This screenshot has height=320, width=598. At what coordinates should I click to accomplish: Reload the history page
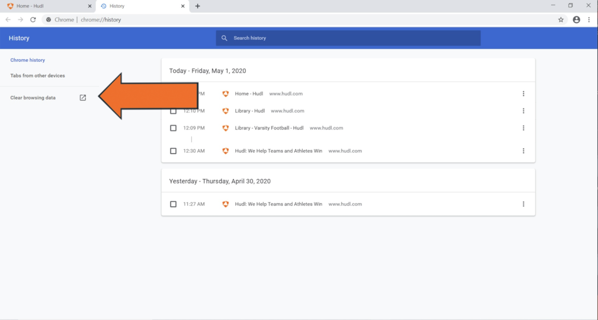[x=33, y=19]
